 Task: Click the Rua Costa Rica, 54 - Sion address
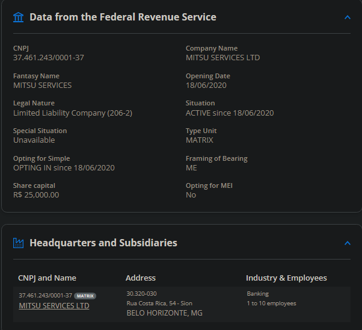tap(159, 304)
